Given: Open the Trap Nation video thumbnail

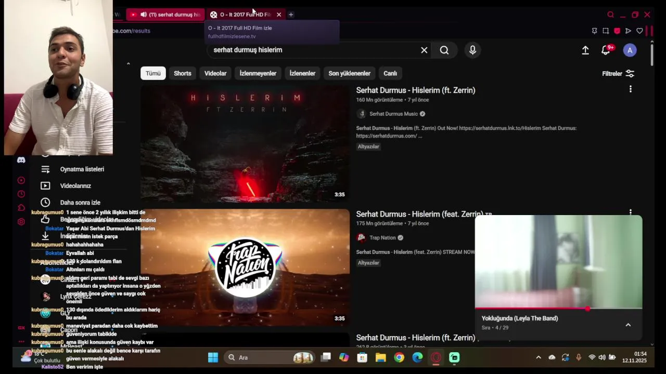Looking at the screenshot, I should click(x=245, y=268).
